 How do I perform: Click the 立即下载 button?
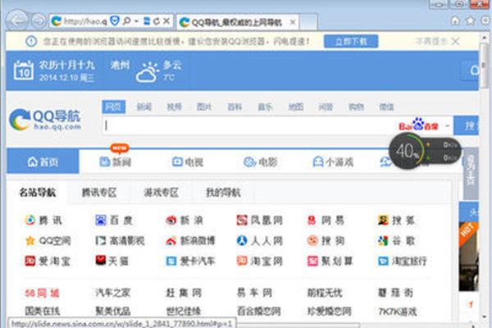point(351,42)
